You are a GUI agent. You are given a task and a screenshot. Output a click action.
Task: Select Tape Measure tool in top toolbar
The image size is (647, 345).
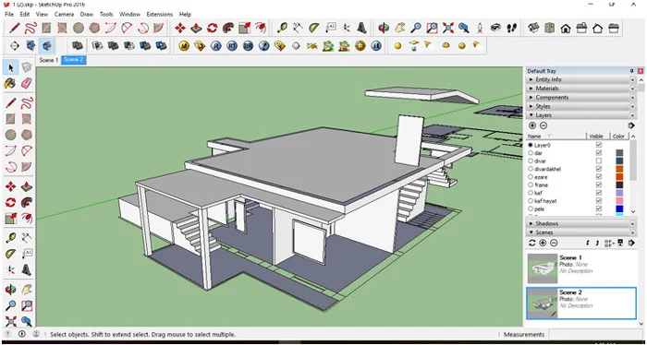click(x=282, y=28)
